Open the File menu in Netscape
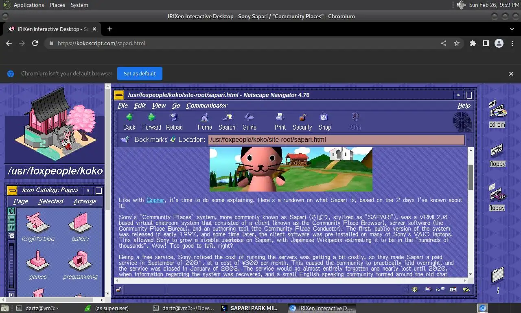 pos(123,106)
